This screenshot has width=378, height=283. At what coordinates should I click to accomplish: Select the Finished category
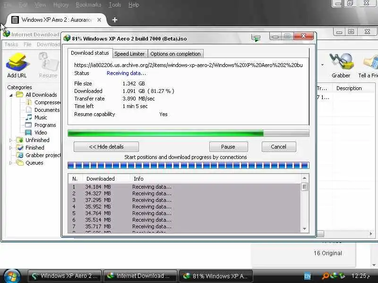point(34,148)
